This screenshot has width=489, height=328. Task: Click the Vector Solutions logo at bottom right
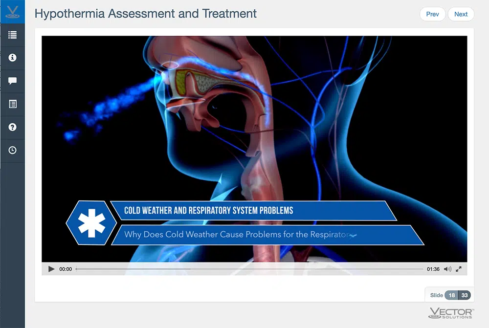point(450,313)
